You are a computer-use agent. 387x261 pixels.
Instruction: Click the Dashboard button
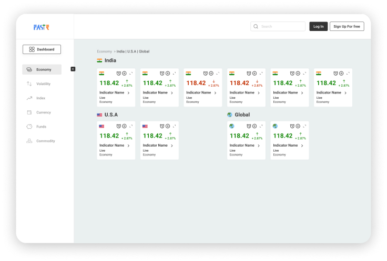coord(42,49)
